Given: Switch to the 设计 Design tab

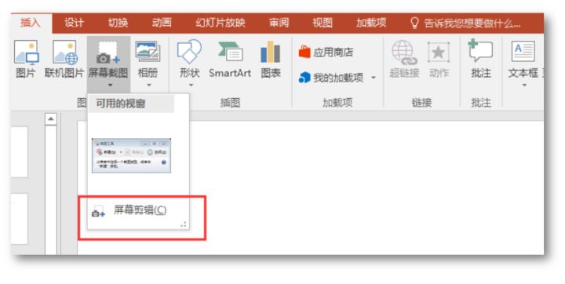Looking at the screenshot, I should point(75,24).
